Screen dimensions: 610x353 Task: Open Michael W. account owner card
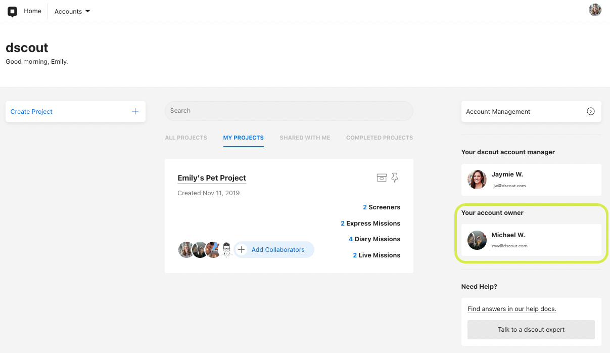(x=531, y=240)
